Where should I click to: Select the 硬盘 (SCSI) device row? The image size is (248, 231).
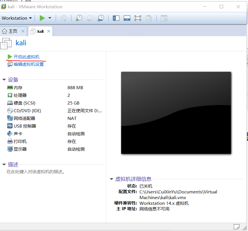[x=55, y=103]
